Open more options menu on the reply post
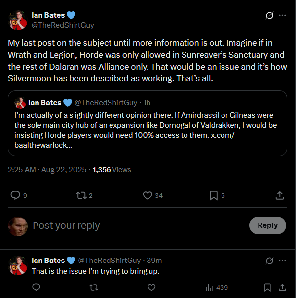 point(282,260)
